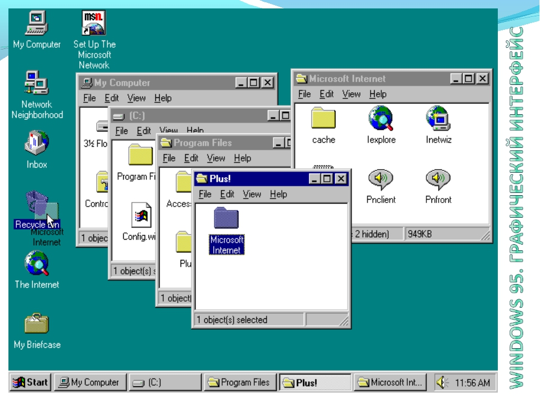The image size is (540, 405).
Task: Open View menu in Plus! window
Action: pyautogui.click(x=252, y=194)
